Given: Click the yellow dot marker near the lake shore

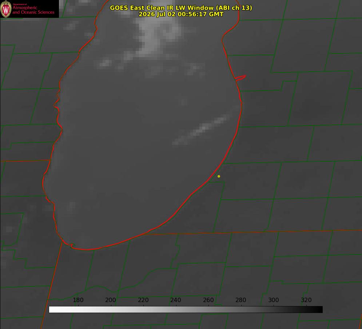Looking at the screenshot, I should (x=219, y=176).
